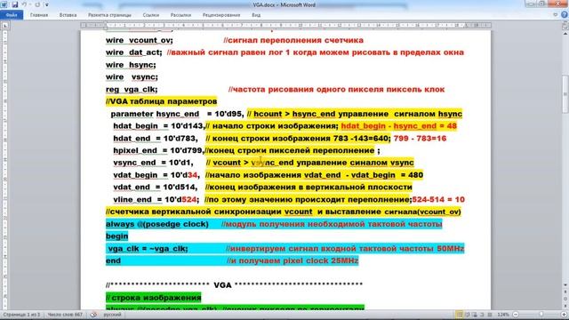Click the zoom in plus button
This screenshot has width=569, height=320.
pyautogui.click(x=564, y=315)
